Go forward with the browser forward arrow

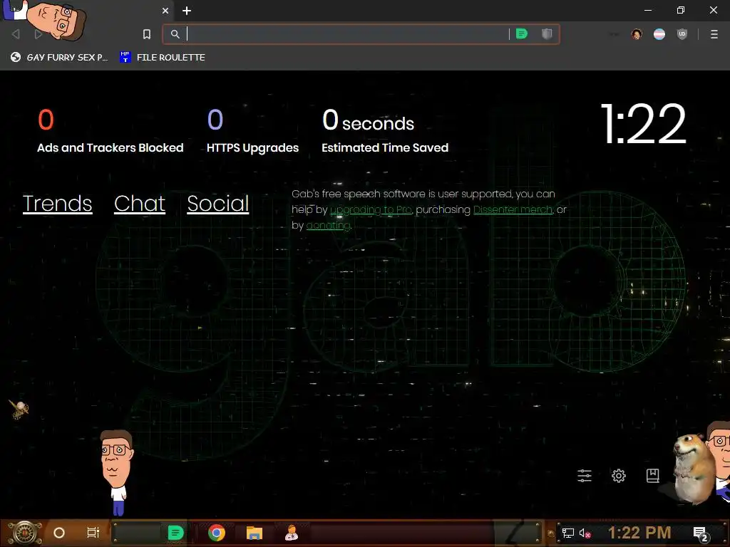38,34
